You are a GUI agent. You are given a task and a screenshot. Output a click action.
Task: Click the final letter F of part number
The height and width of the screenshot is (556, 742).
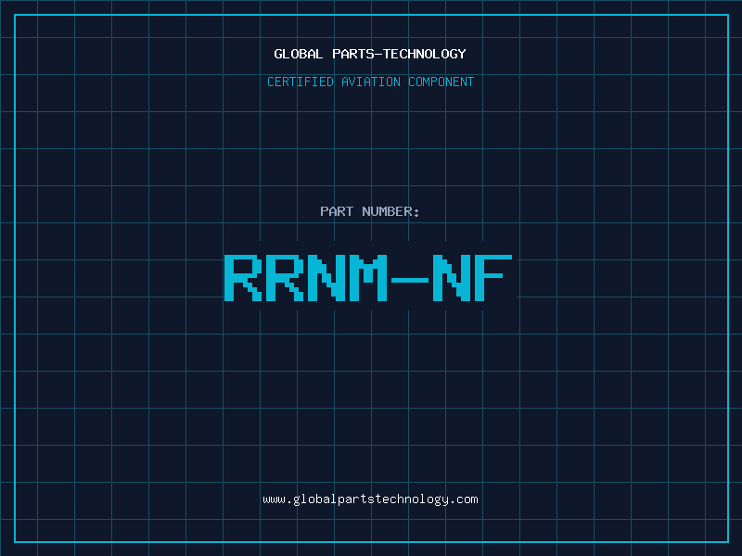pyautogui.click(x=493, y=277)
